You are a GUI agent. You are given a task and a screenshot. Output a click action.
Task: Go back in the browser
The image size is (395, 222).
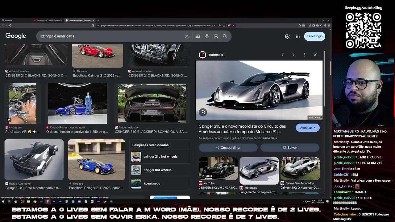(3, 26)
